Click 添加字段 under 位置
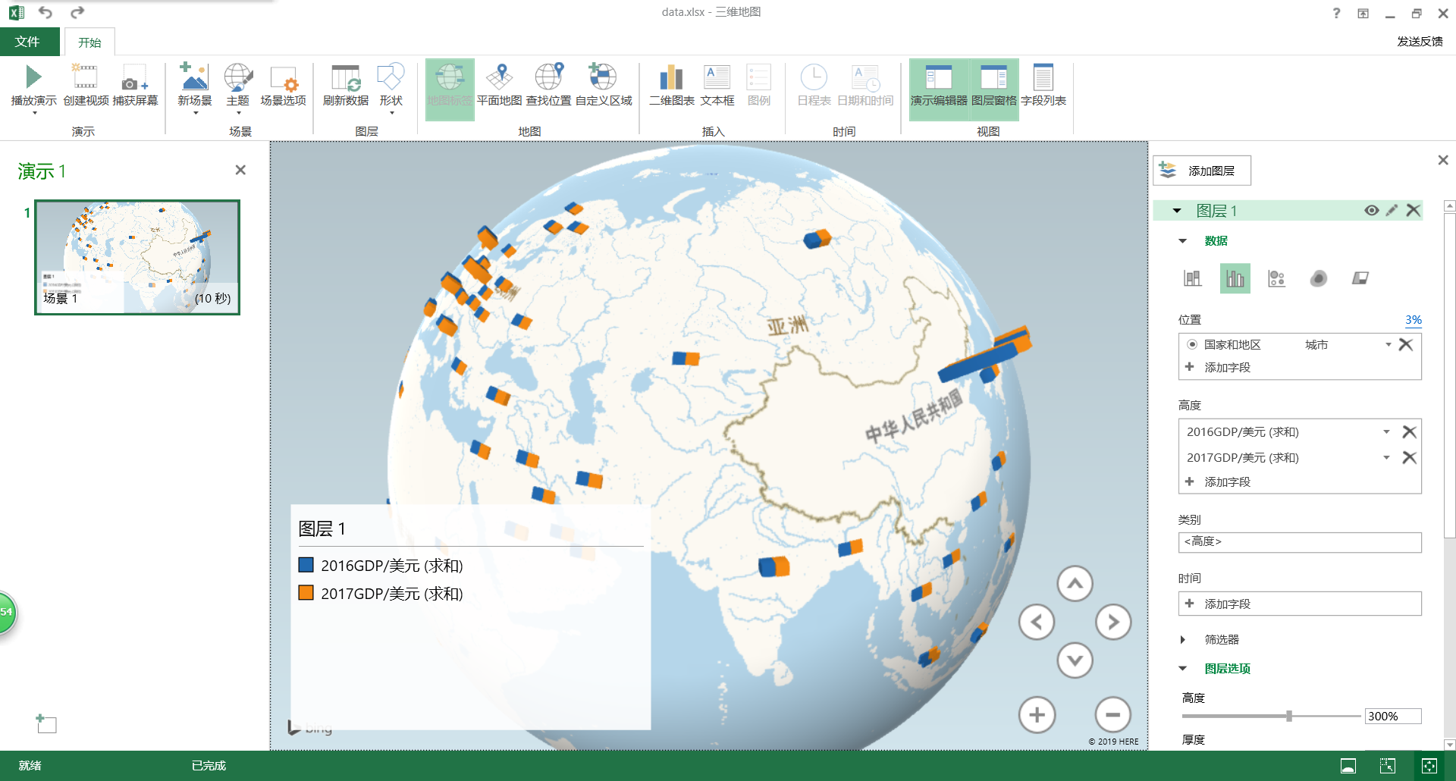1456x781 pixels. click(x=1227, y=367)
